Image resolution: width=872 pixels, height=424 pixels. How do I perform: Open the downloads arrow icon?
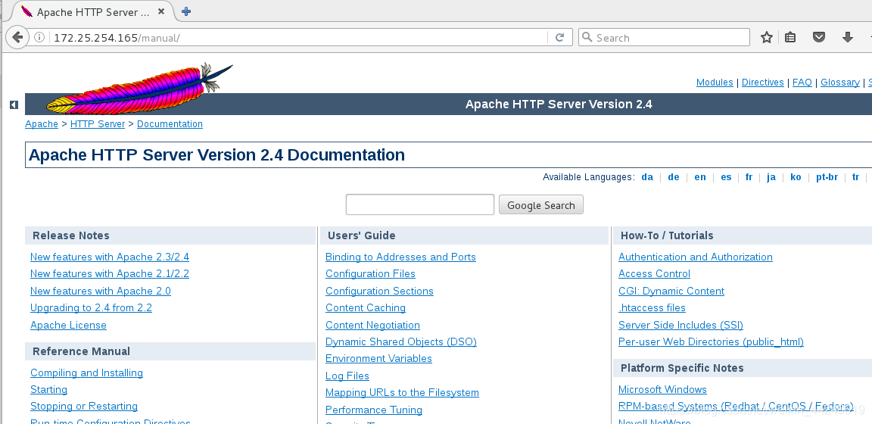(848, 37)
